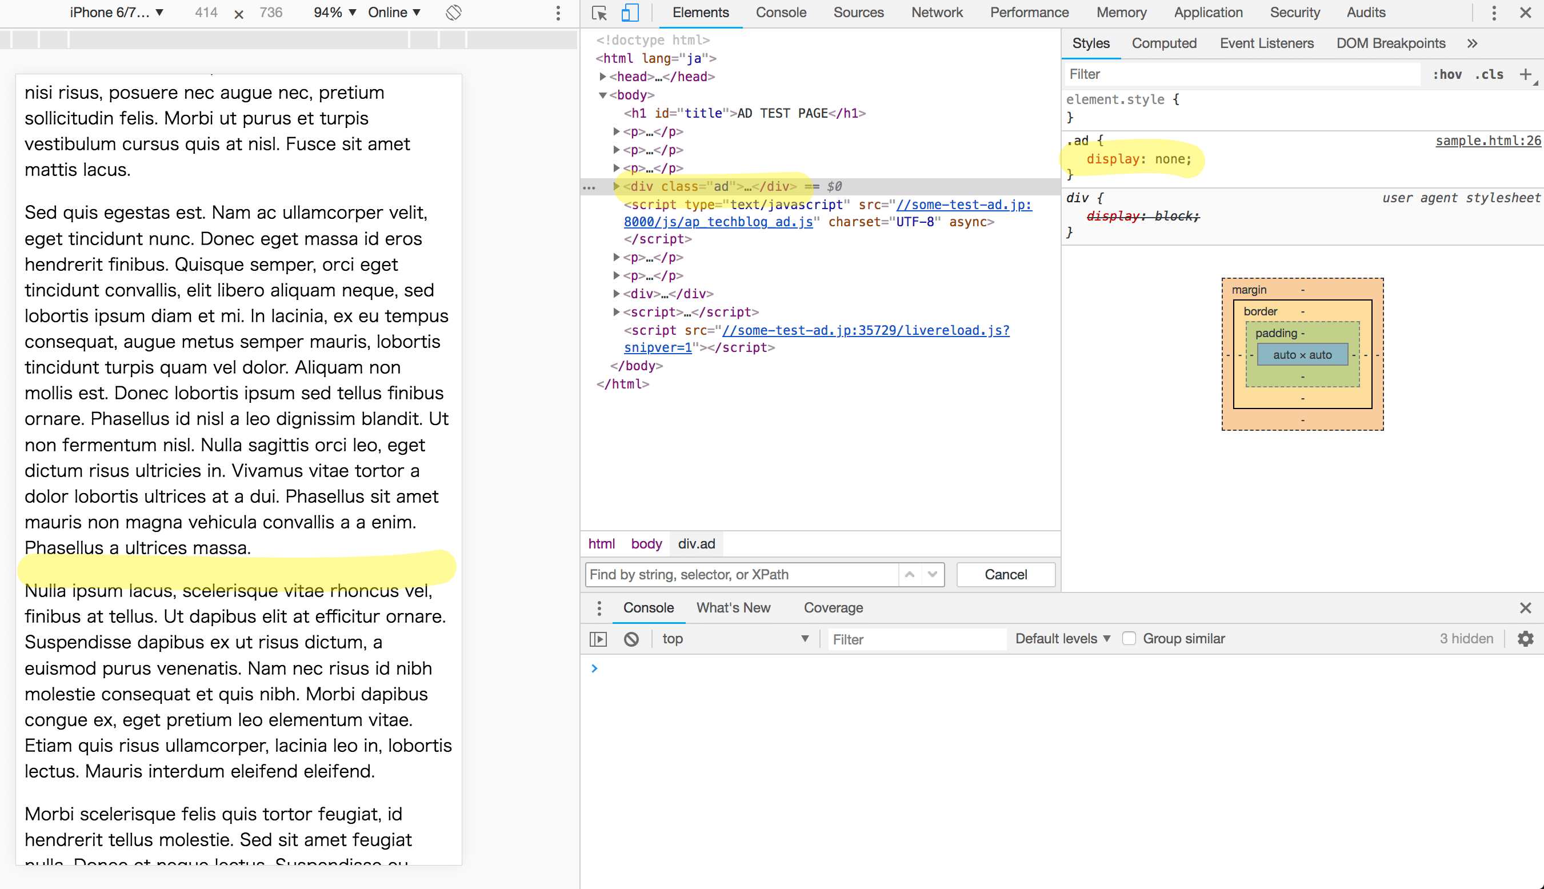Screen dimensions: 1544x889
Task: Switch to the Network tab
Action: coord(937,13)
